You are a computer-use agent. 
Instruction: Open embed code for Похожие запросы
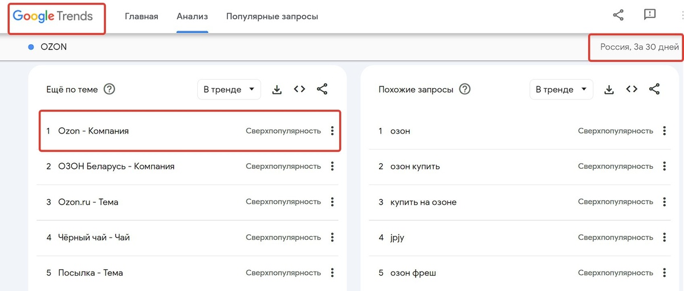tap(632, 89)
